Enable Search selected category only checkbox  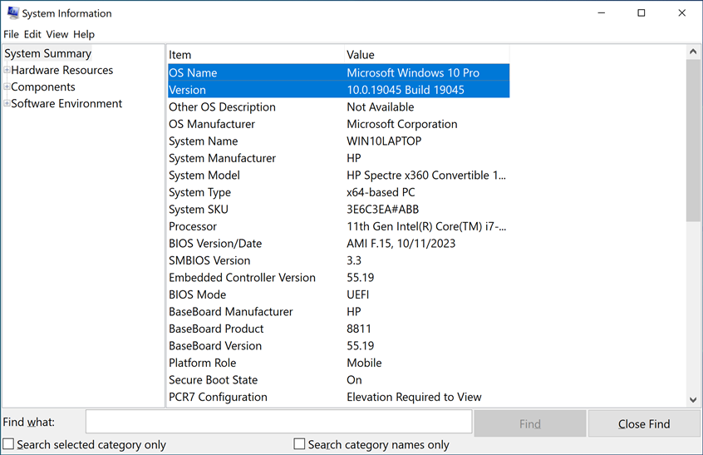tap(8, 444)
